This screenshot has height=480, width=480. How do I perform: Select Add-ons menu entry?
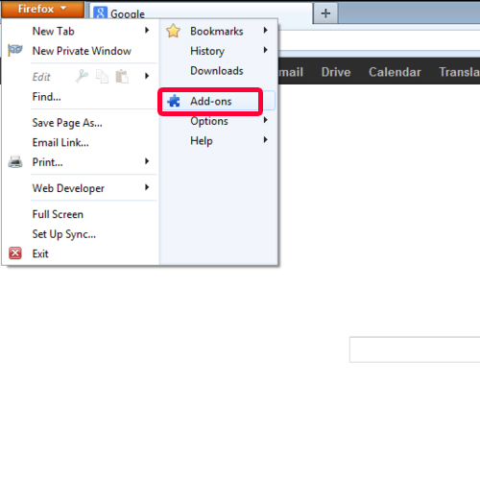coord(210,102)
